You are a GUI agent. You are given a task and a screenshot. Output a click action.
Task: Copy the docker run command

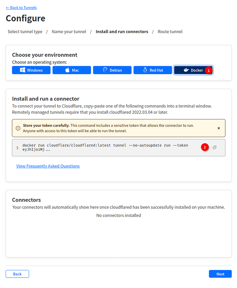tap(214, 147)
